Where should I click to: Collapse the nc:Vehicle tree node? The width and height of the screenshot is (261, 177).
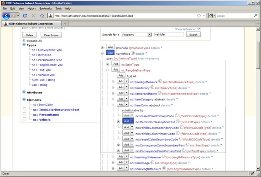102,53
